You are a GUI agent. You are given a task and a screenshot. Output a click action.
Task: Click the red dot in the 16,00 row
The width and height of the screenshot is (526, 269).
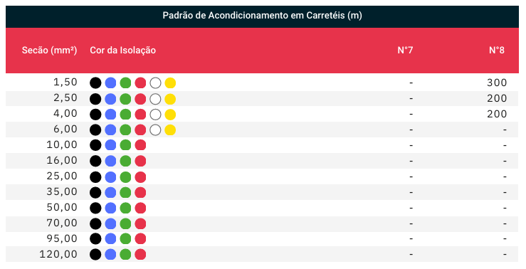[140, 161]
